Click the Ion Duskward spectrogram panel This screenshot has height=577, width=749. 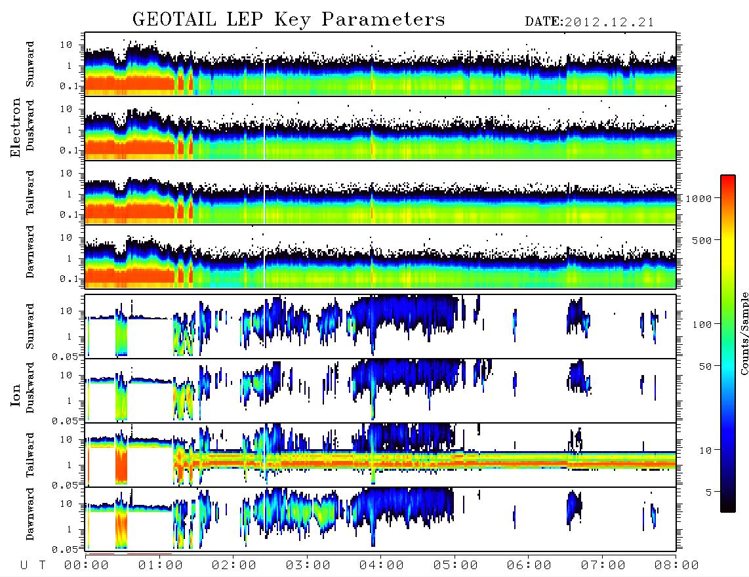[380, 390]
